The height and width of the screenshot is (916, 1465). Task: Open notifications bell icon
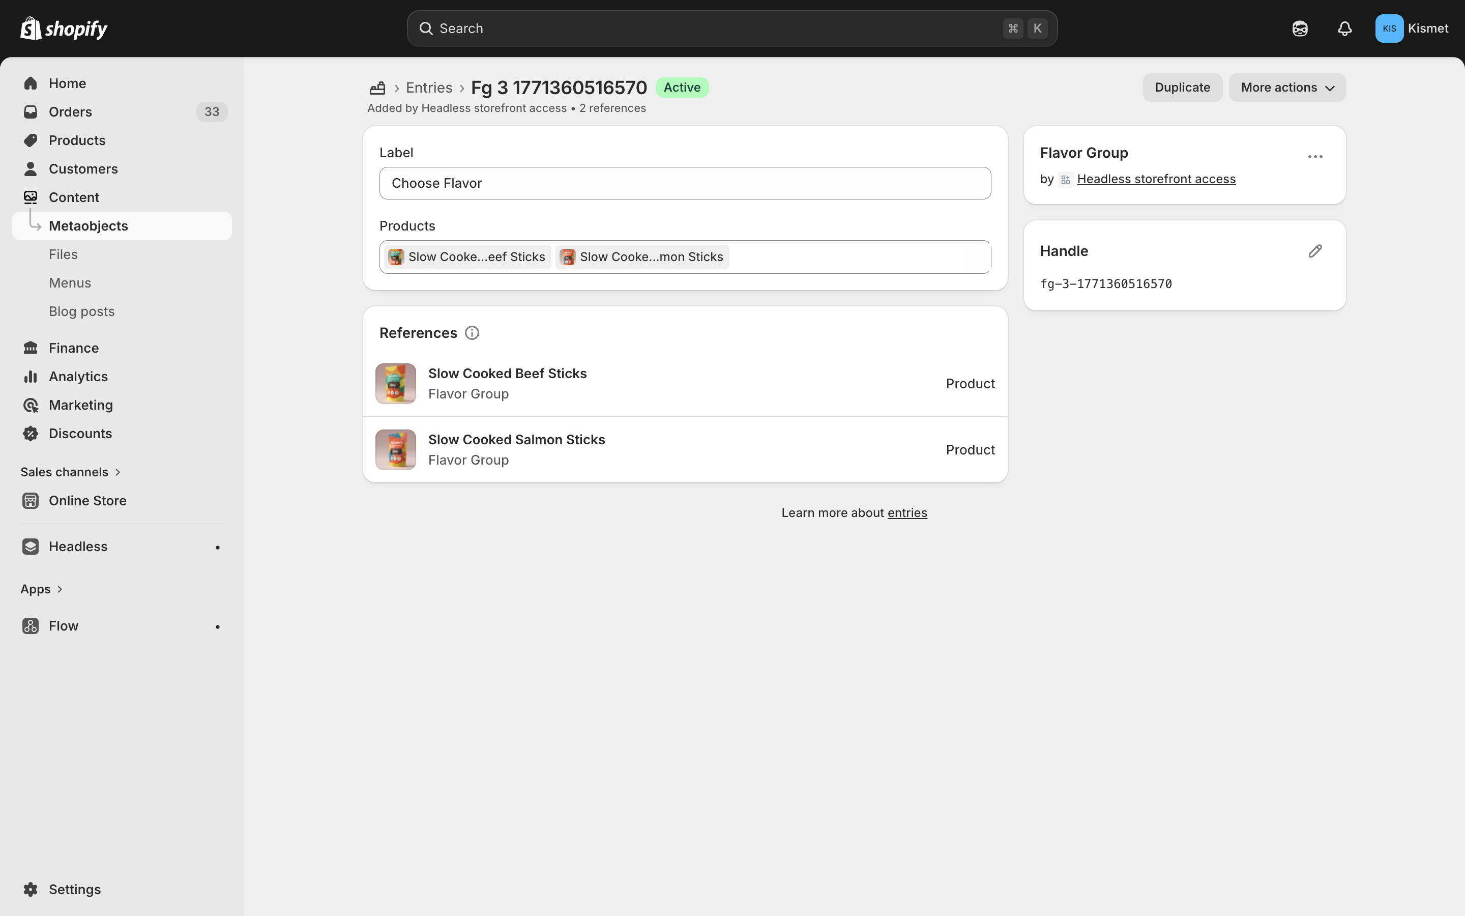(x=1344, y=28)
